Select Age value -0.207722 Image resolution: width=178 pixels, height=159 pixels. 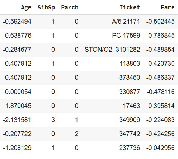(x=17, y=134)
